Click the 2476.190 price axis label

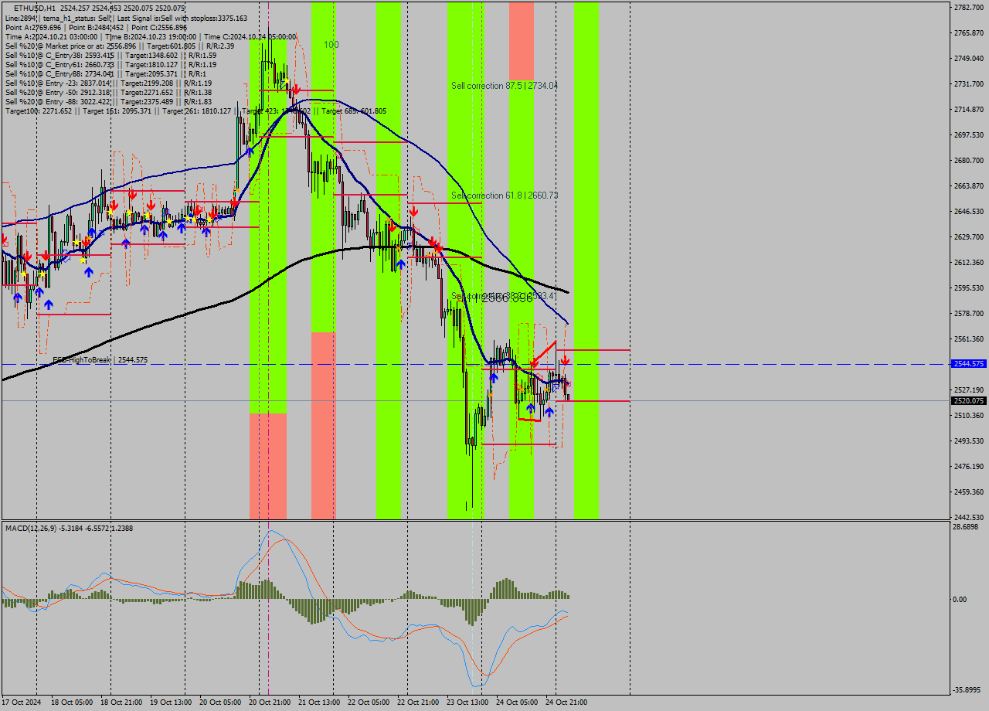click(x=969, y=466)
